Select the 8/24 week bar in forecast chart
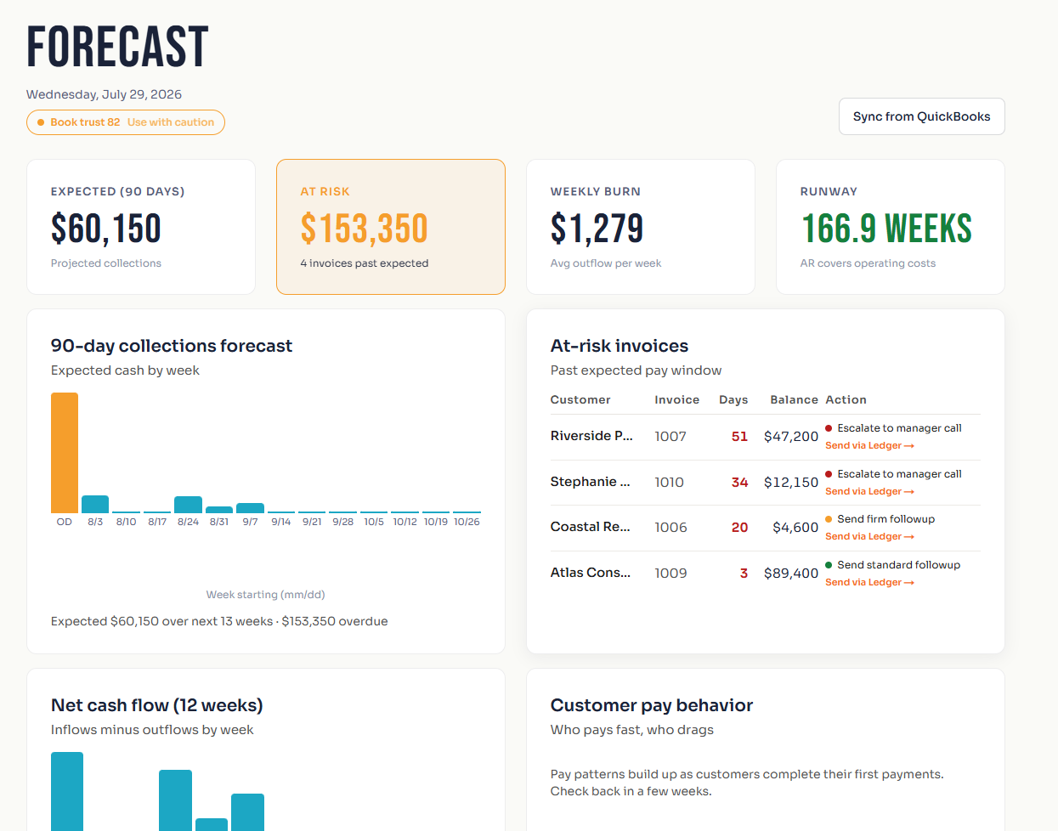Image resolution: width=1058 pixels, height=831 pixels. 188,505
